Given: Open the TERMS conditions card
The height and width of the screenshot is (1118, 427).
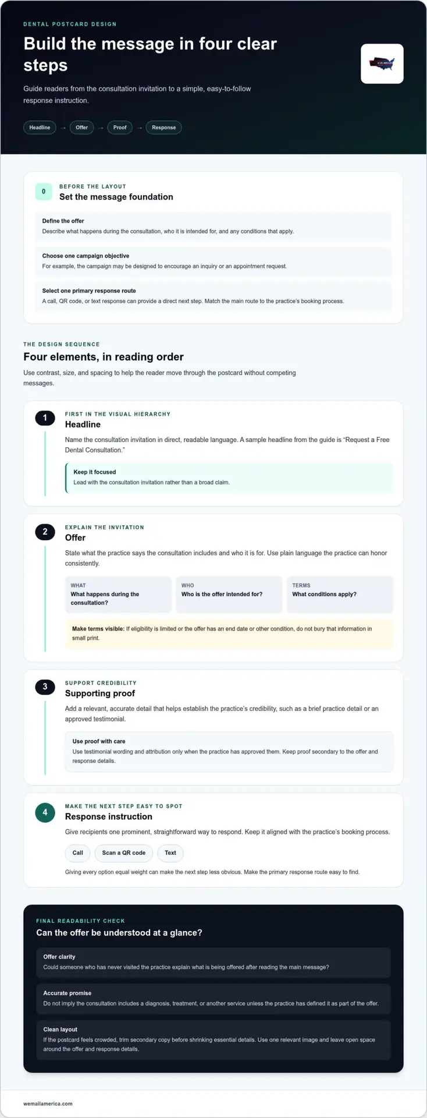Looking at the screenshot, I should click(340, 595).
